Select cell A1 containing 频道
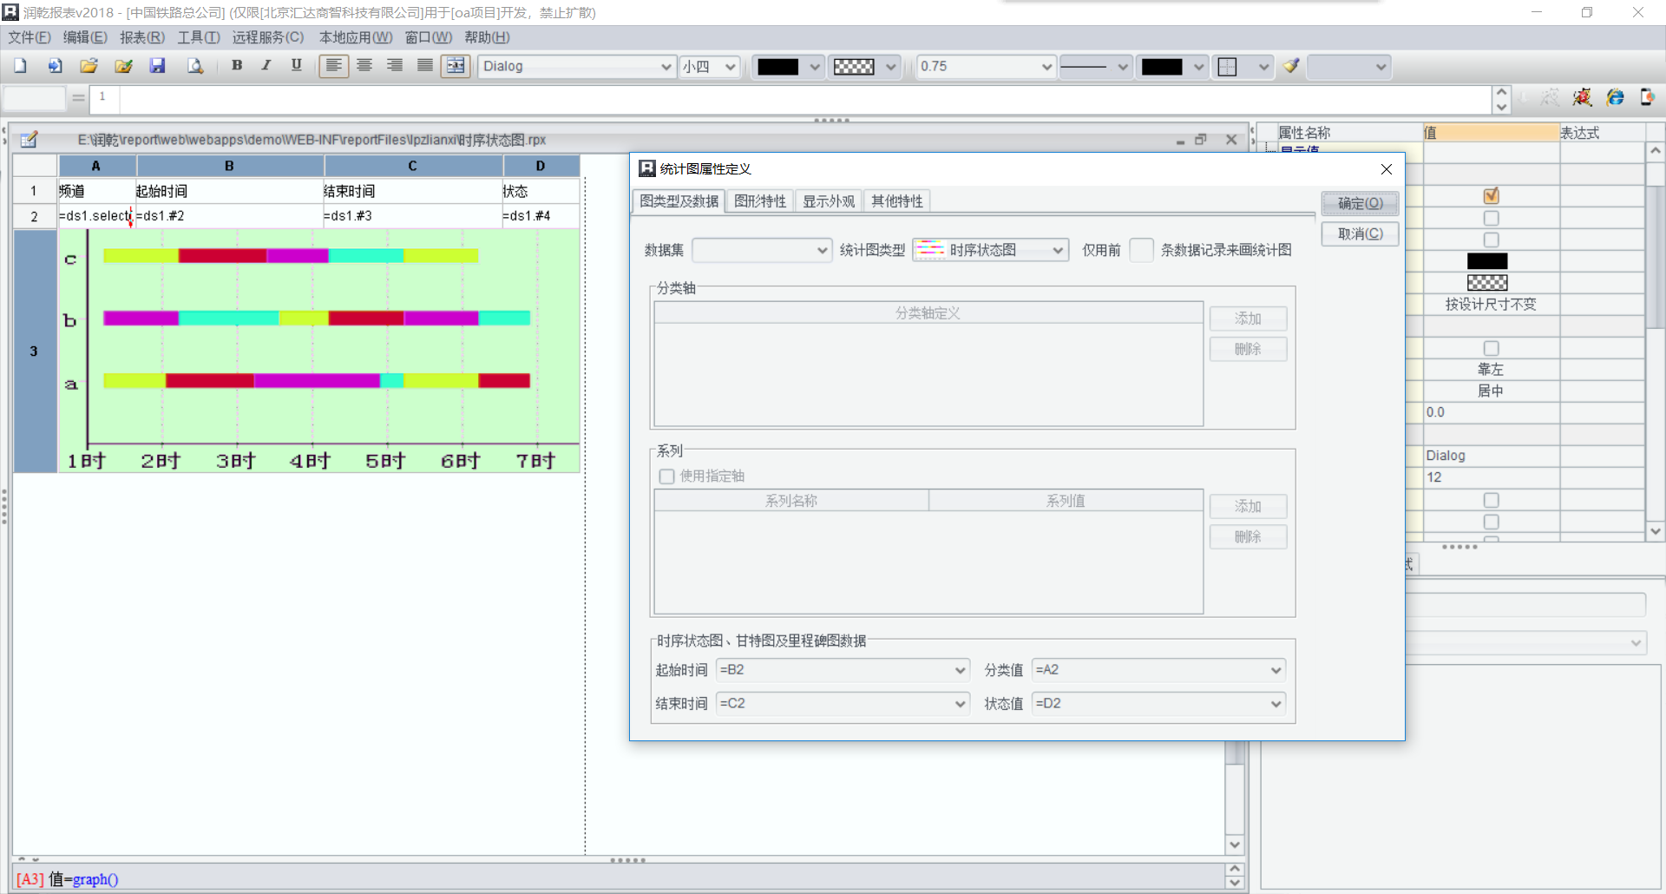Image resolution: width=1666 pixels, height=894 pixels. (96, 191)
